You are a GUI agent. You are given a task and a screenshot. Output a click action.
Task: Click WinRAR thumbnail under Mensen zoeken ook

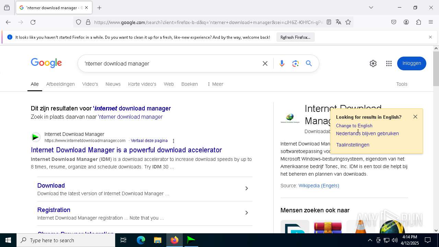point(328,227)
